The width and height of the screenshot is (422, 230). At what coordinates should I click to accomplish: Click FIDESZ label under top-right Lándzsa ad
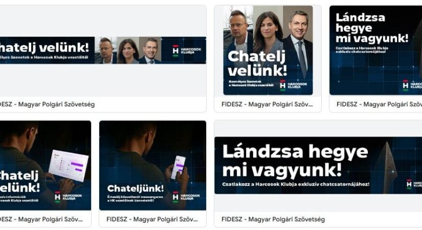click(x=379, y=104)
